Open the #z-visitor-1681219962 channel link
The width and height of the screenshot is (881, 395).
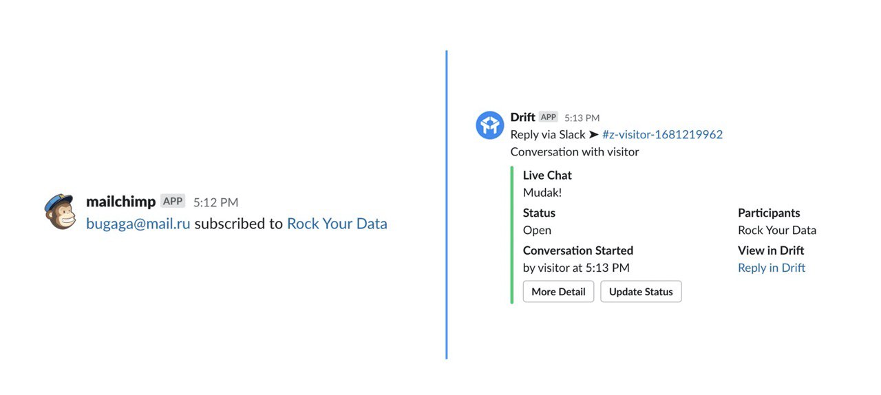[x=662, y=135]
